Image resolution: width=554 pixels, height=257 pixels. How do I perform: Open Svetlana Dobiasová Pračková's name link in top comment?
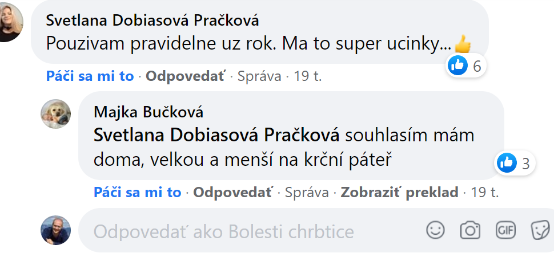pyautogui.click(x=152, y=21)
